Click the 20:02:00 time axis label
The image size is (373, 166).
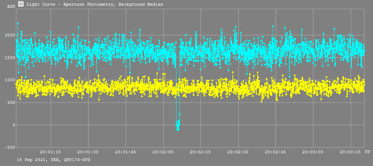click(163, 152)
